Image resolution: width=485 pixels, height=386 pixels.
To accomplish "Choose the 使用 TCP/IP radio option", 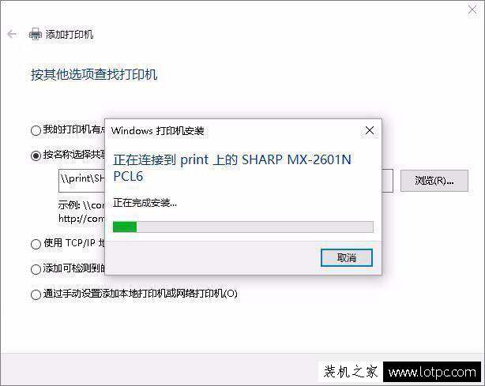I will pos(36,244).
